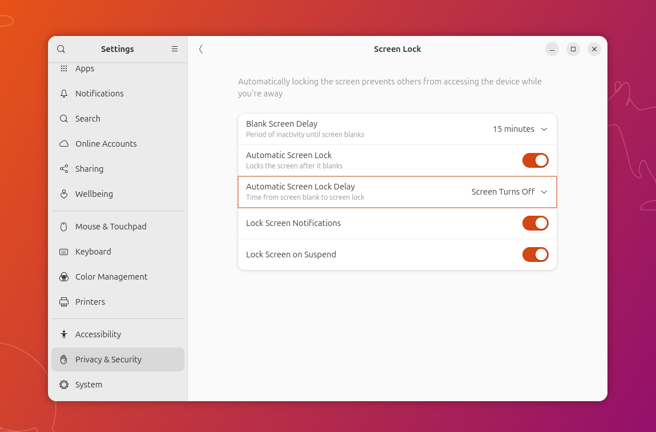Image resolution: width=656 pixels, height=432 pixels.
Task: Click the Online Accounts cloud icon
Action: (x=63, y=143)
